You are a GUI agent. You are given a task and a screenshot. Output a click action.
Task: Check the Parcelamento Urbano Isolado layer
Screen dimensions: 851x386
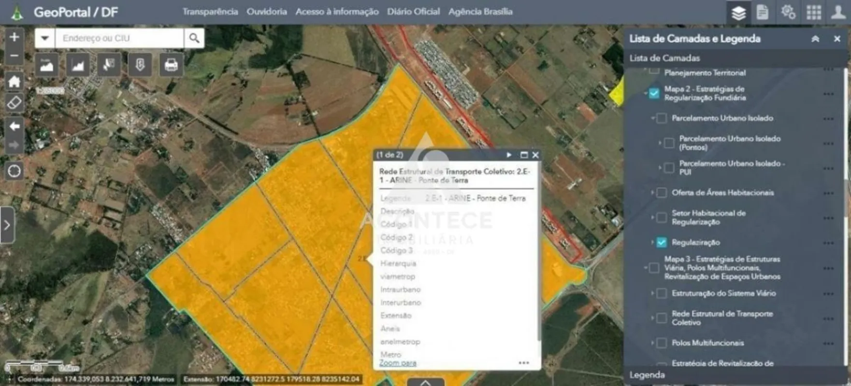662,118
